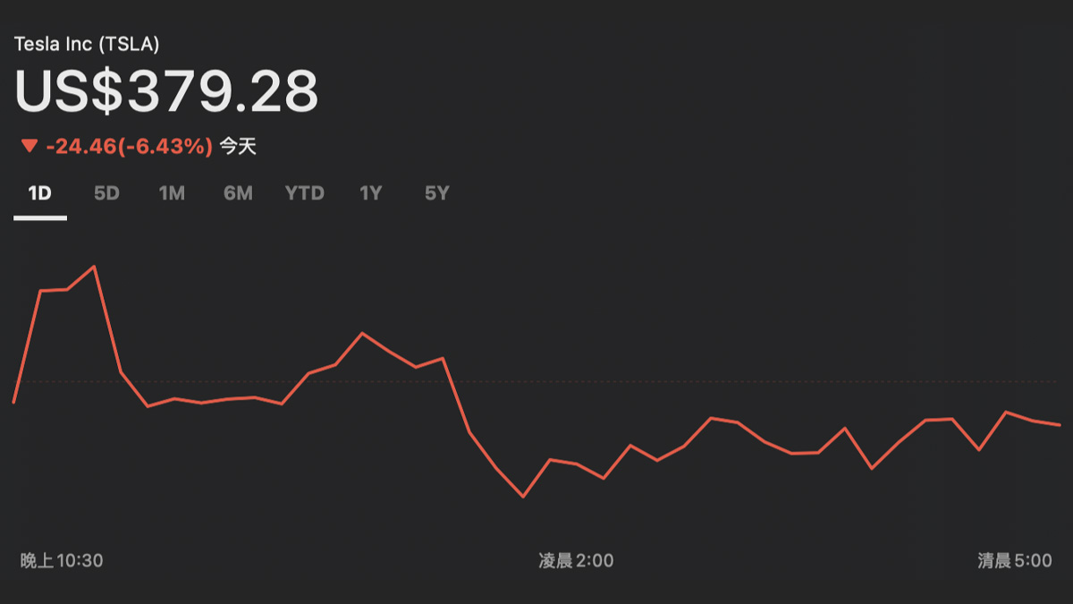Image resolution: width=1073 pixels, height=604 pixels.
Task: Click the Tesla Inc (TSLA) title
Action: point(87,43)
